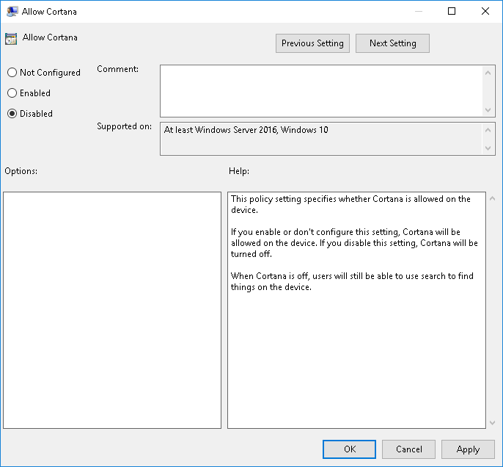Click inside the empty Options pane

112,310
